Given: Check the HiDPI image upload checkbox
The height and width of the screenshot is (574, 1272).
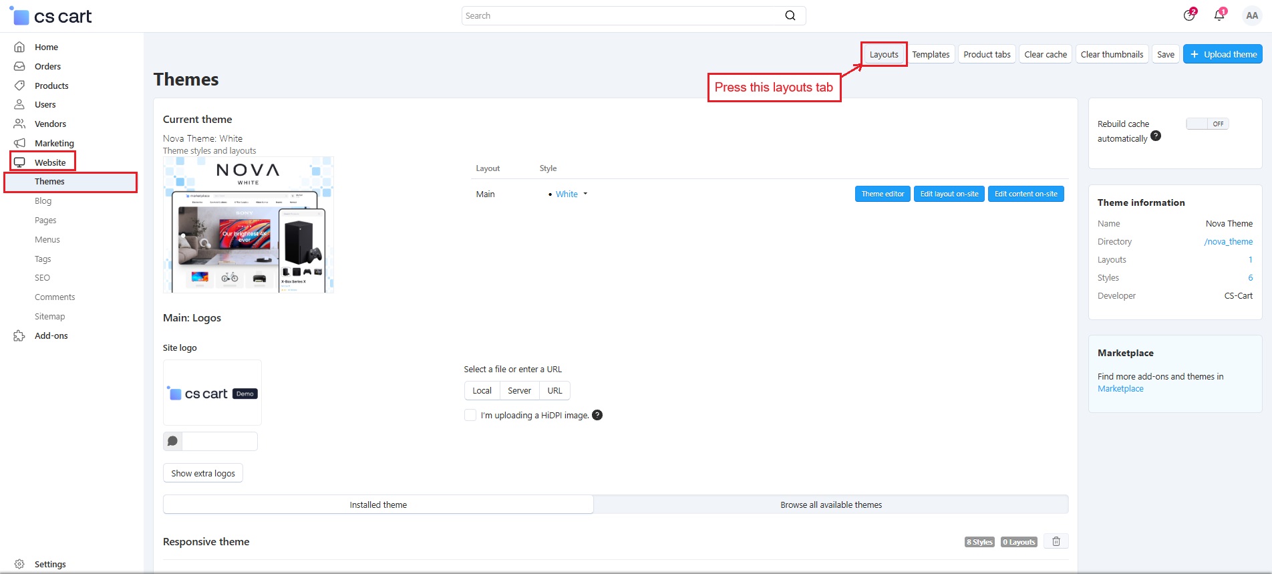Looking at the screenshot, I should (x=470, y=415).
